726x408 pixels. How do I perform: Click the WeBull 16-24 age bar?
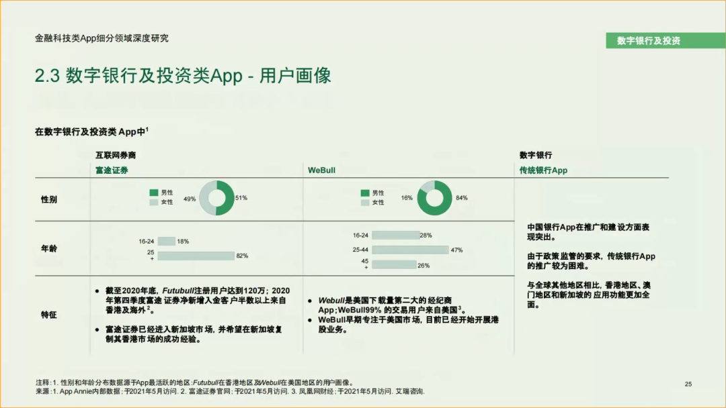396,235
